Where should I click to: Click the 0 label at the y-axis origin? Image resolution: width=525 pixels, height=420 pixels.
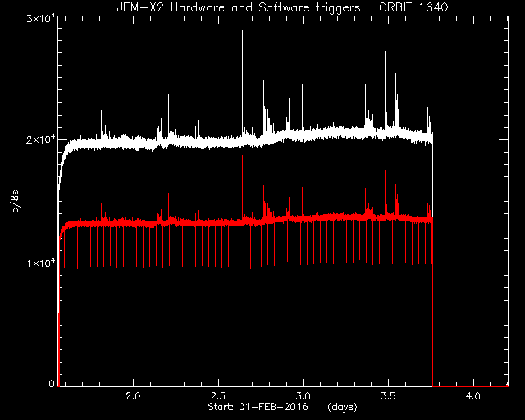point(52,383)
